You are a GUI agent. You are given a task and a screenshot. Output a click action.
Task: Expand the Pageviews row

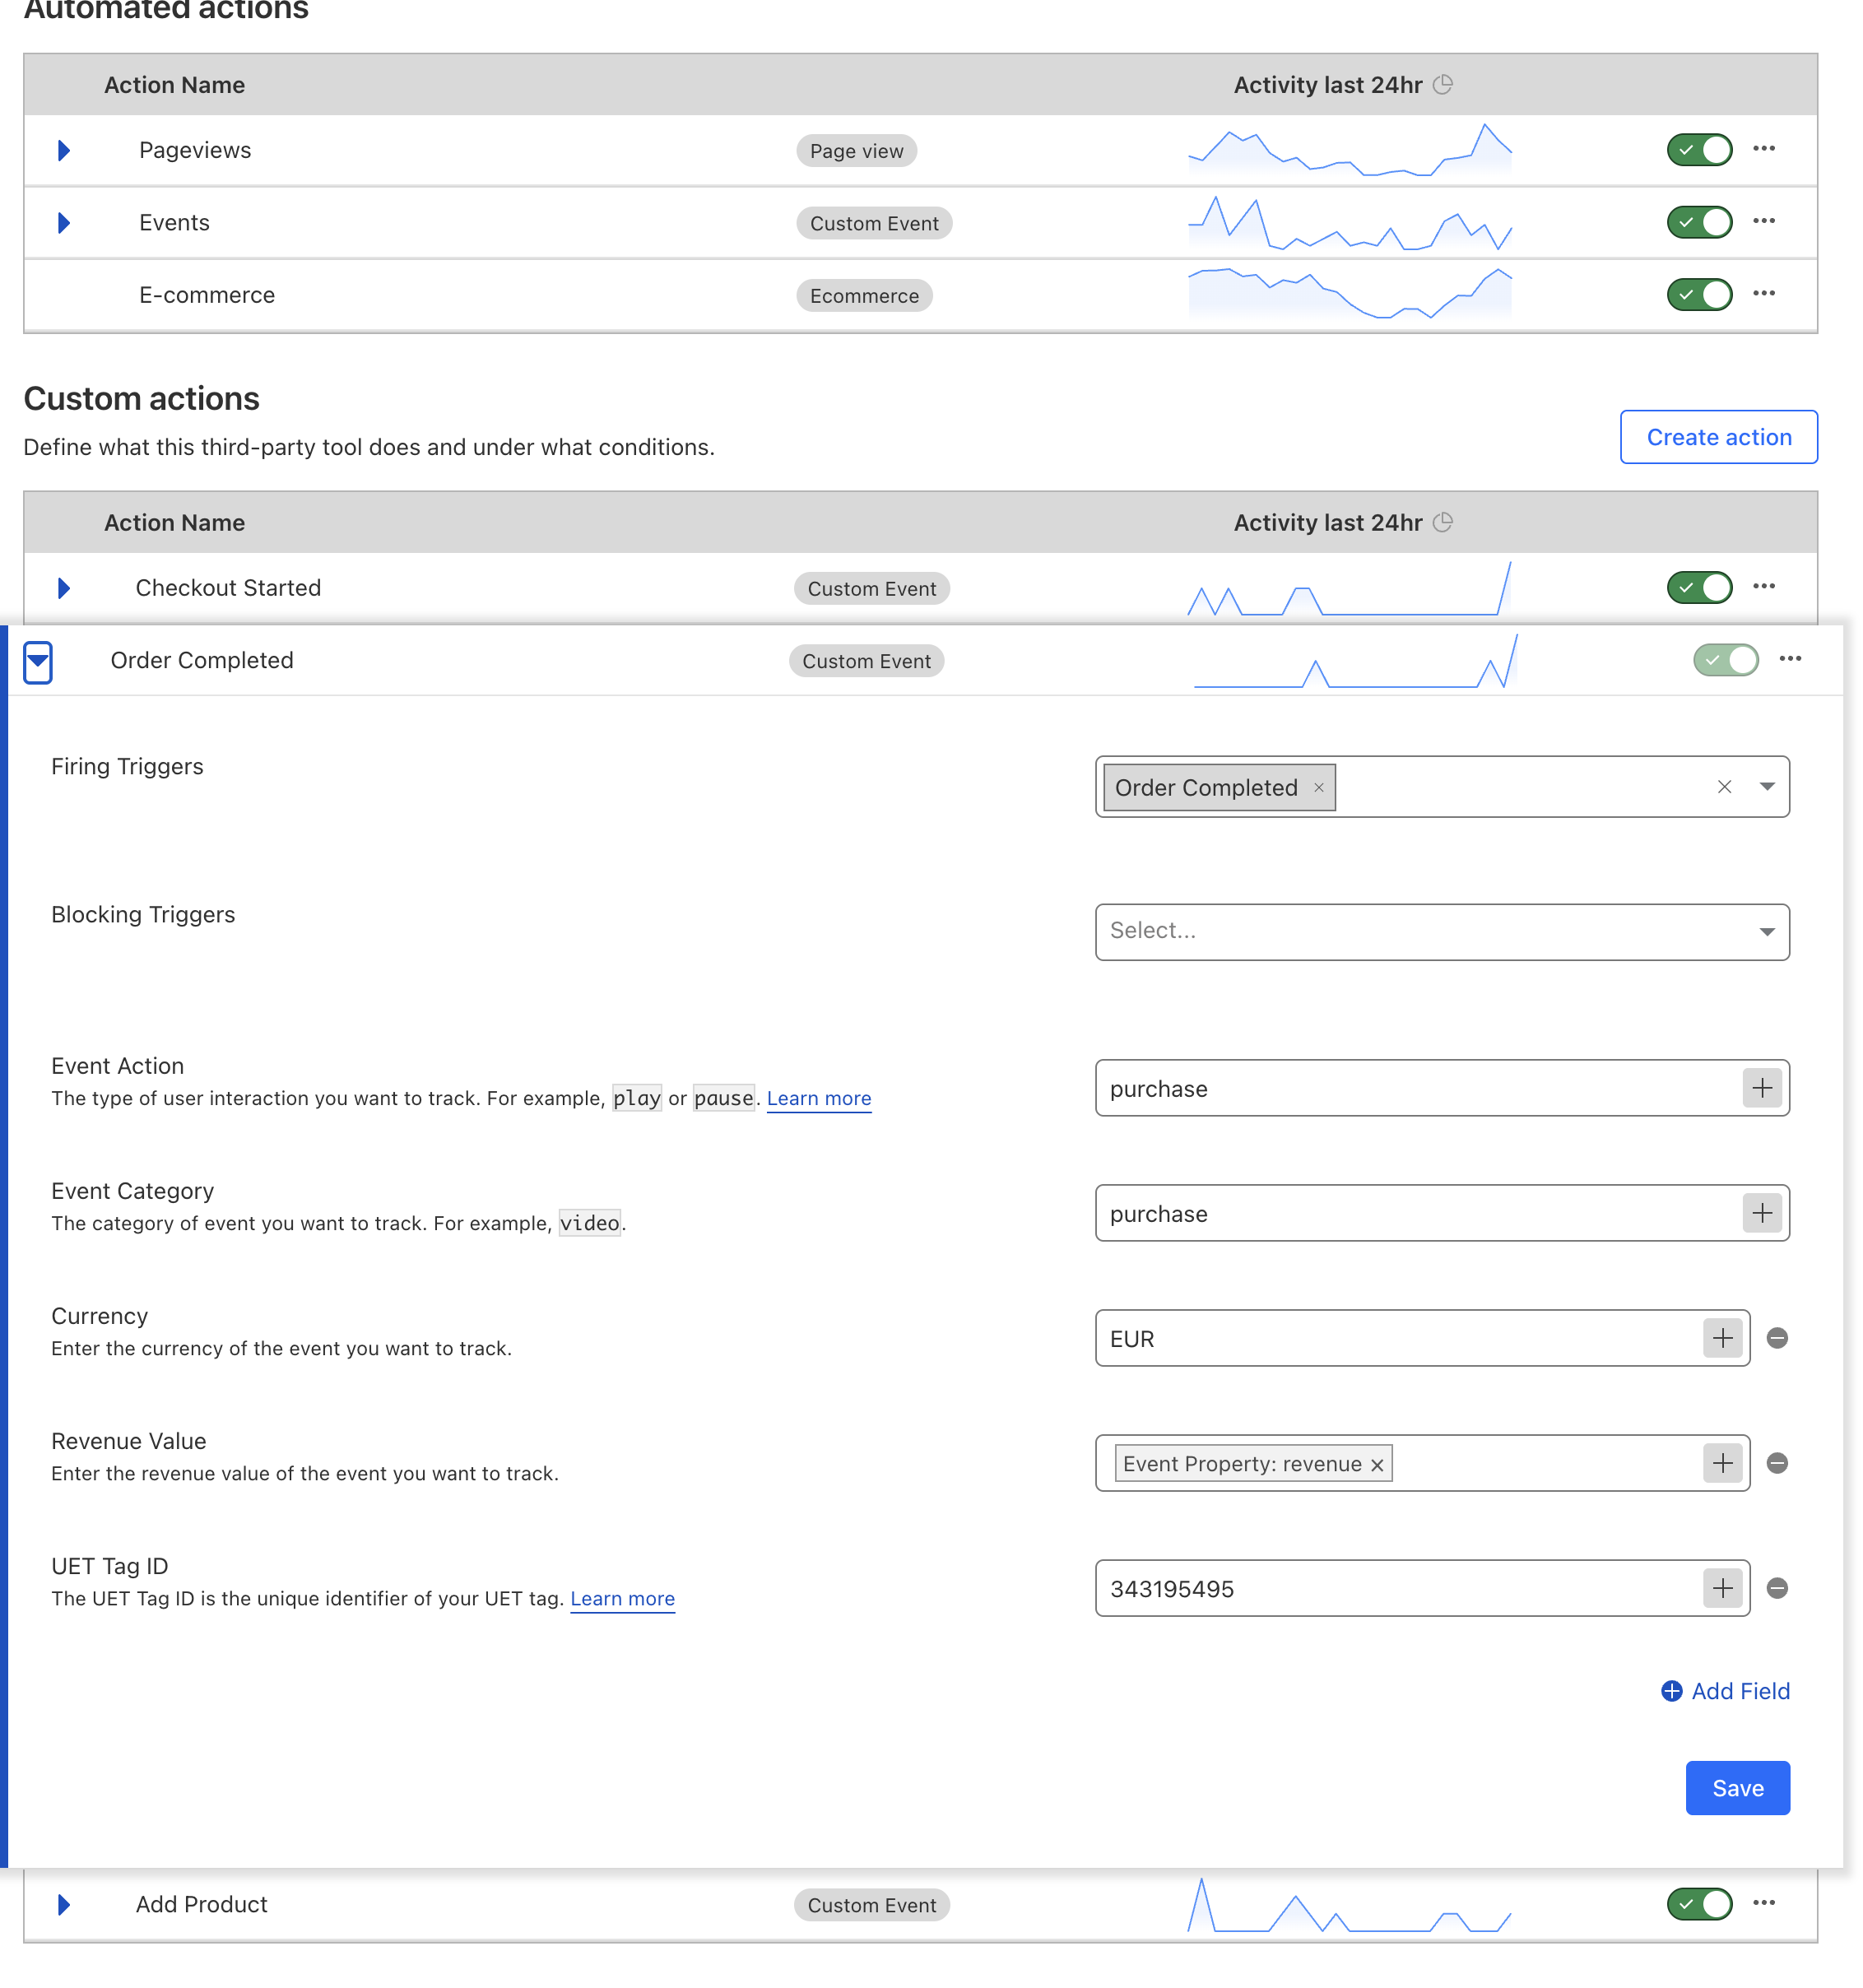click(63, 150)
